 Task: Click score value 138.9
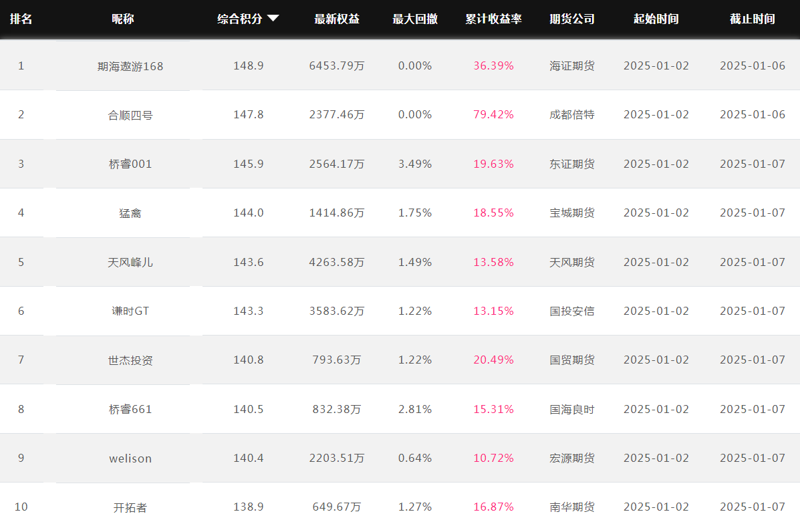(x=249, y=507)
